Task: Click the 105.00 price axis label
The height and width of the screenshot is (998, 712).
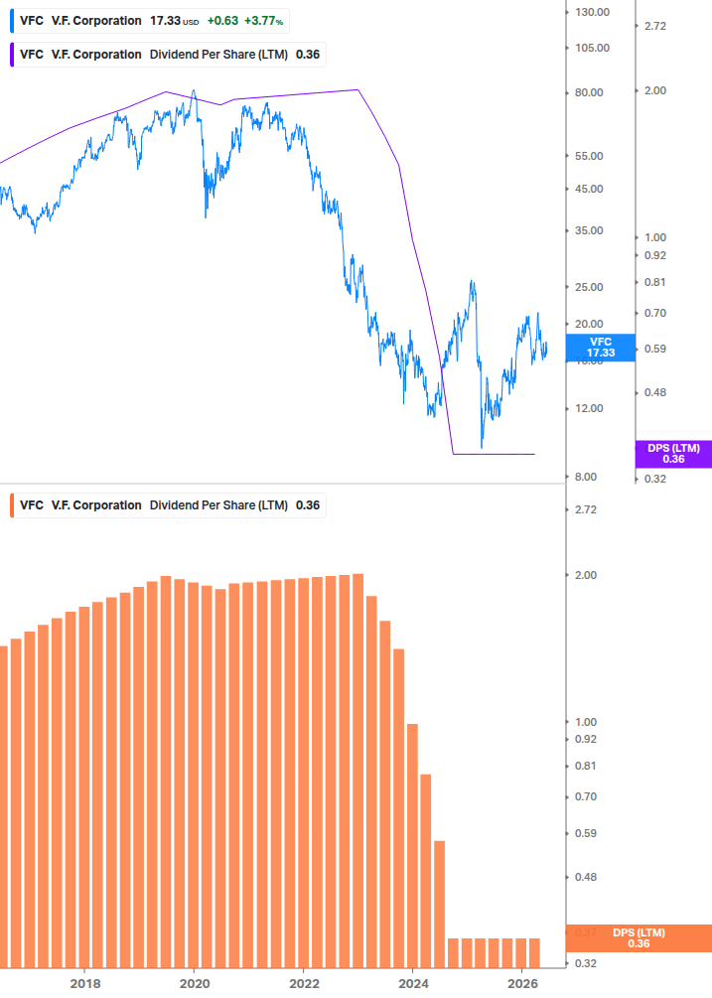Action: 593,48
